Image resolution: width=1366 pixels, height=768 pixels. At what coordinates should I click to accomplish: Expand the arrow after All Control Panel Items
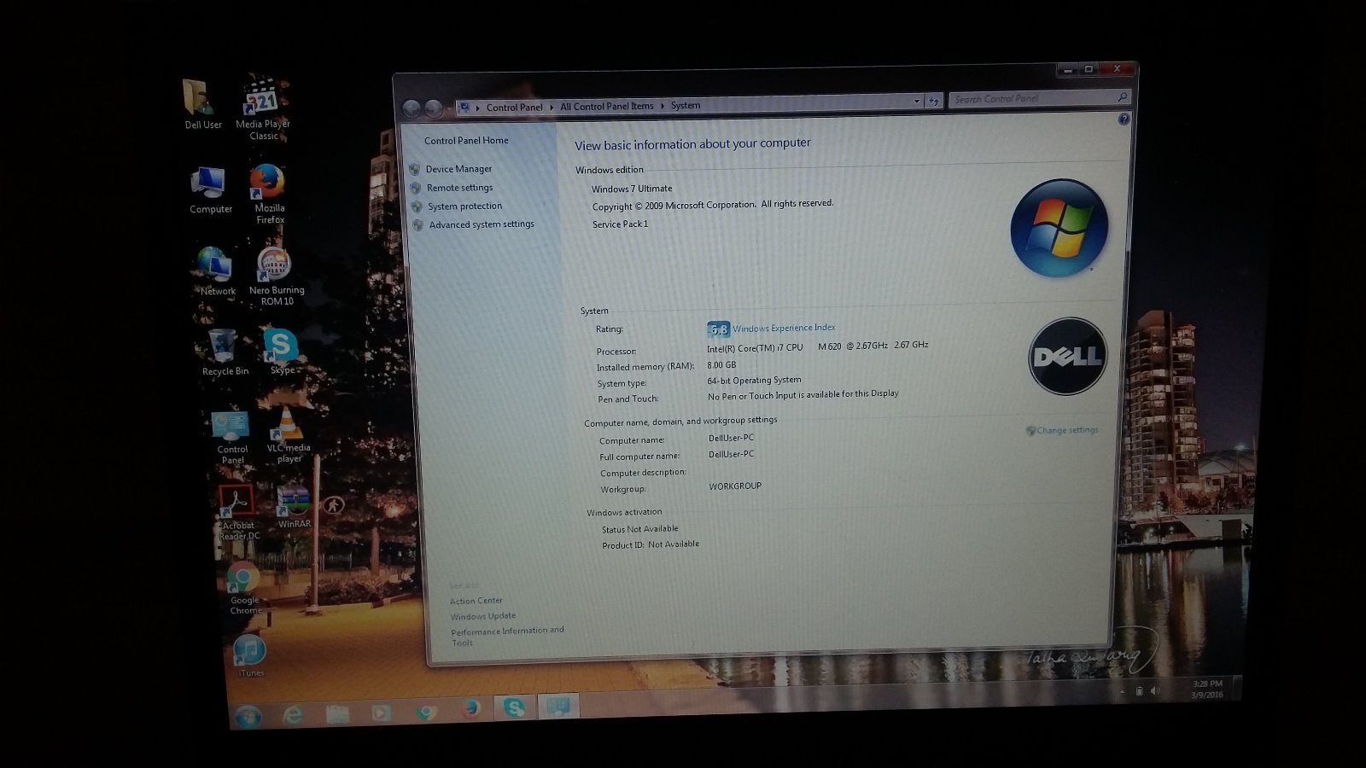point(662,106)
